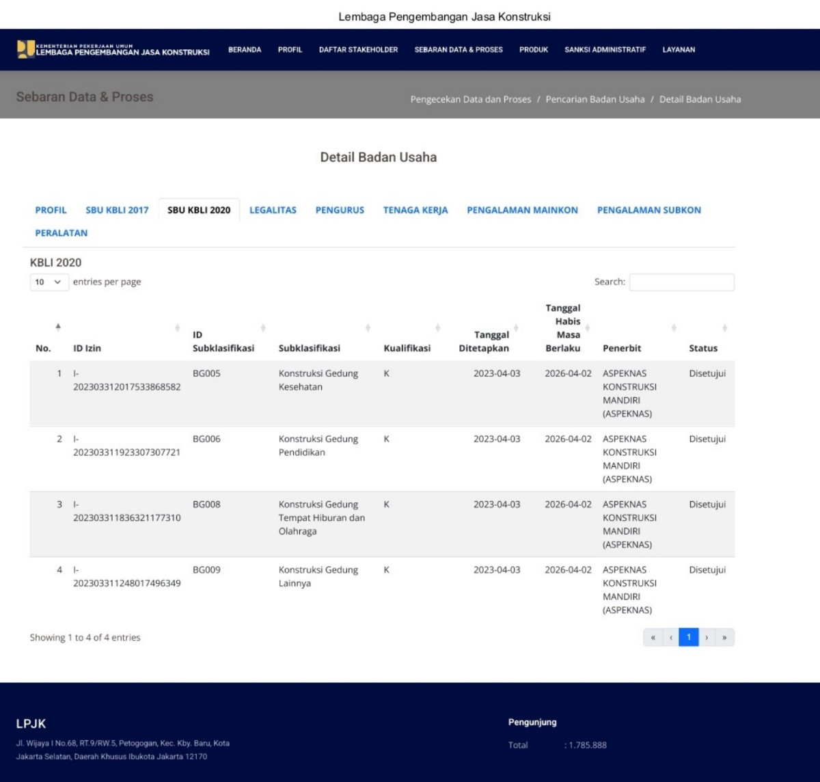Select page 1 in pagination
Viewport: 820px width, 782px height.
click(x=689, y=637)
